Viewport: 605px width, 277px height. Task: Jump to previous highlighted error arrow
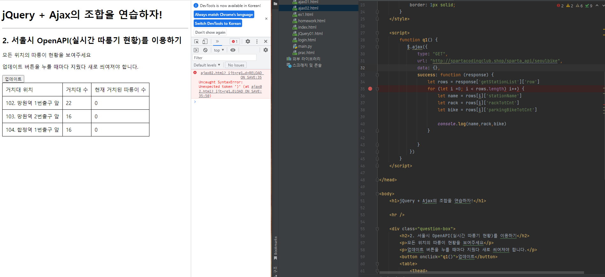597,5
